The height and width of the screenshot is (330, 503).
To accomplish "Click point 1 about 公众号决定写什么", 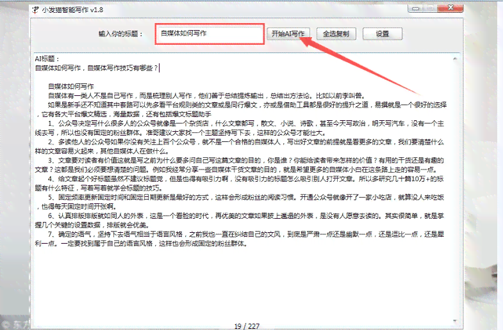I will [240, 128].
